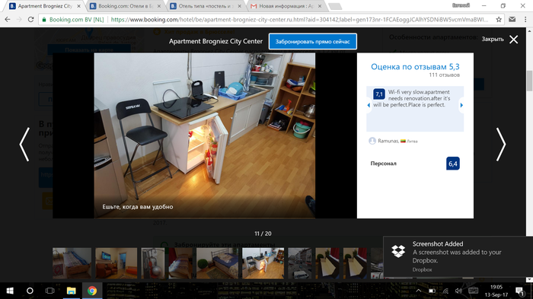Go to the previous gallery photo arrow
The image size is (533, 299).
[24, 144]
